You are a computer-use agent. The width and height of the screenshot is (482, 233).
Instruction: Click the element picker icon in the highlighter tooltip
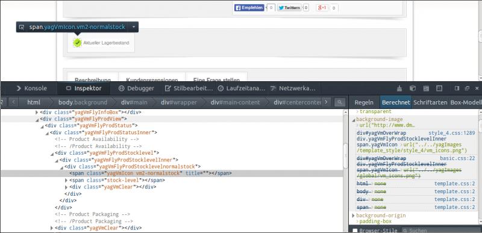[x=21, y=27]
